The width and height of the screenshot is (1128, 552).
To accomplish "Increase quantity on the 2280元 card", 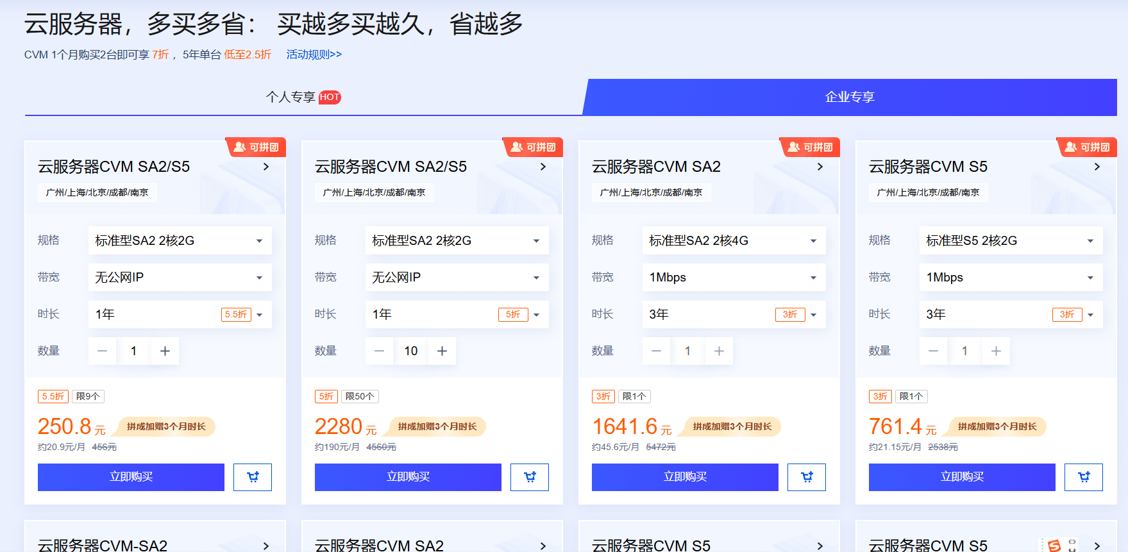I will coord(442,351).
